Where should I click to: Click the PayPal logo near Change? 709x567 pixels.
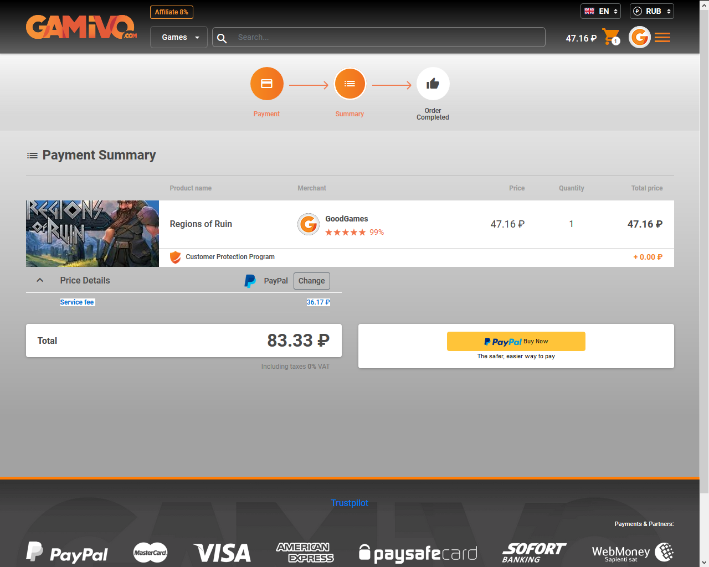point(250,281)
